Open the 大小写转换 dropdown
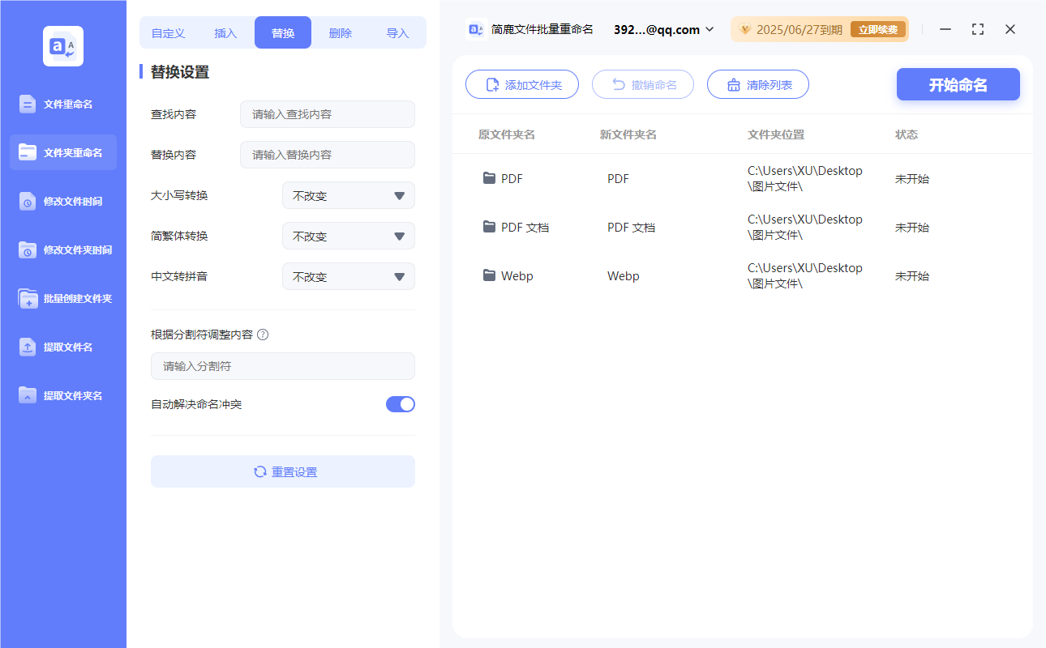The width and height of the screenshot is (1046, 648). pos(348,195)
